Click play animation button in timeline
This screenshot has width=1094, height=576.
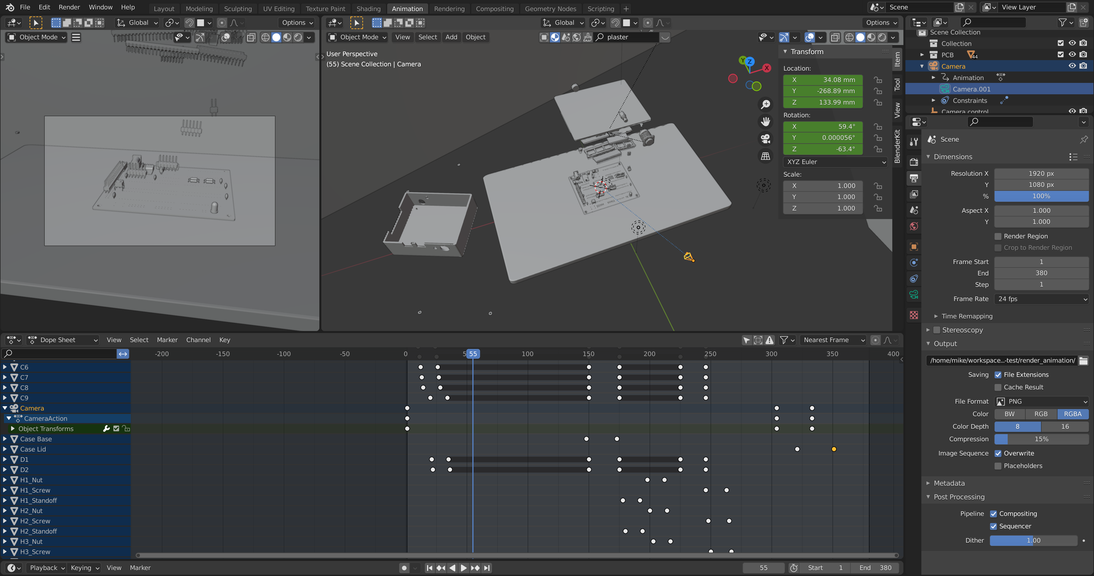click(463, 568)
